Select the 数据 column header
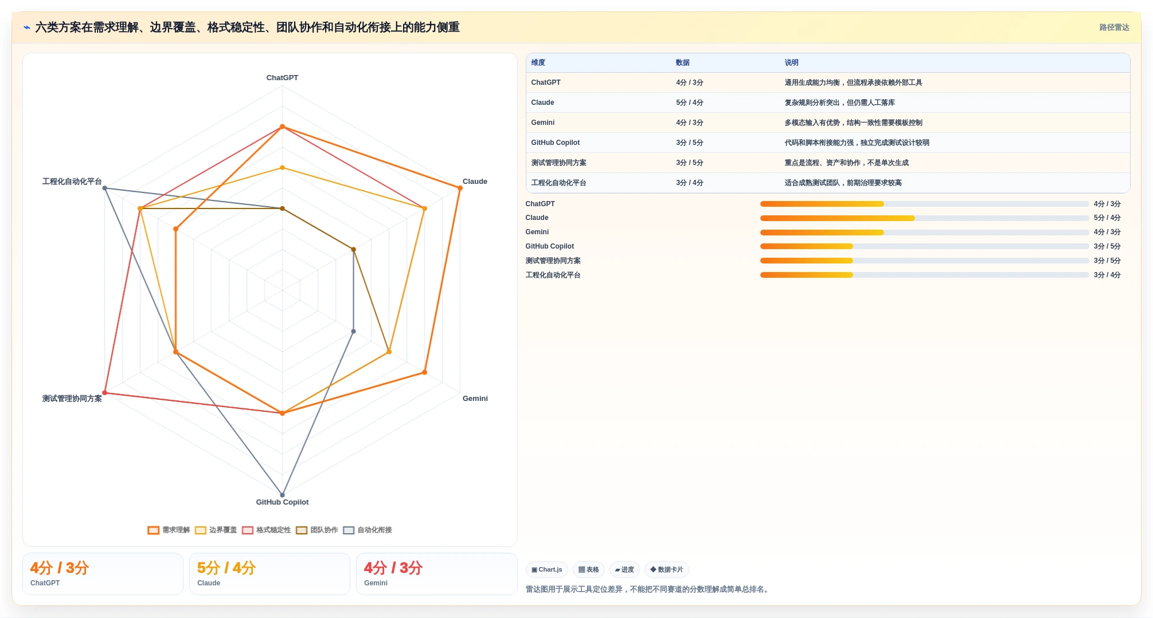This screenshot has width=1153, height=618. 683,63
